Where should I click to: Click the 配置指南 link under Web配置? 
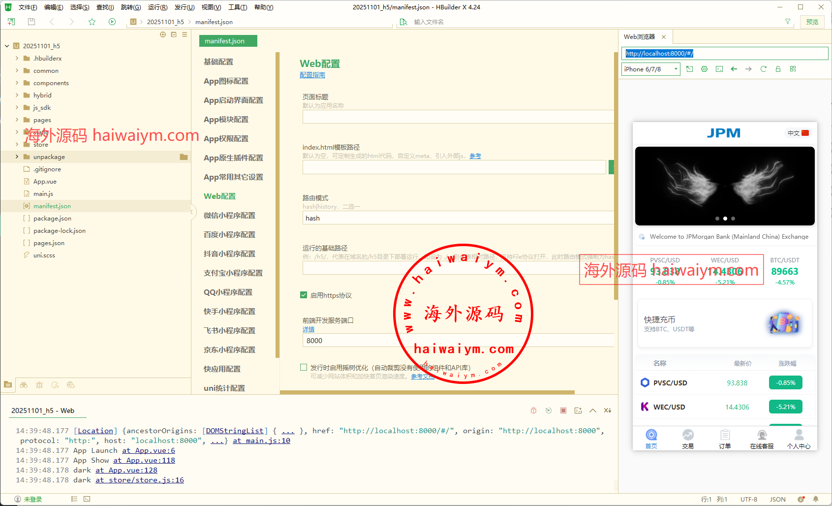312,75
